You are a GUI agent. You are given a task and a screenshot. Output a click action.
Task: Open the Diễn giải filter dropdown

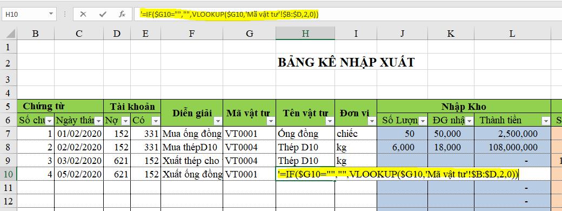(218, 121)
